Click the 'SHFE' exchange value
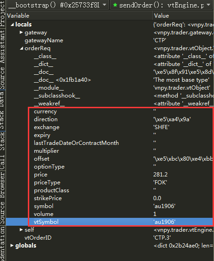This screenshot has width=214, height=261. (161, 127)
